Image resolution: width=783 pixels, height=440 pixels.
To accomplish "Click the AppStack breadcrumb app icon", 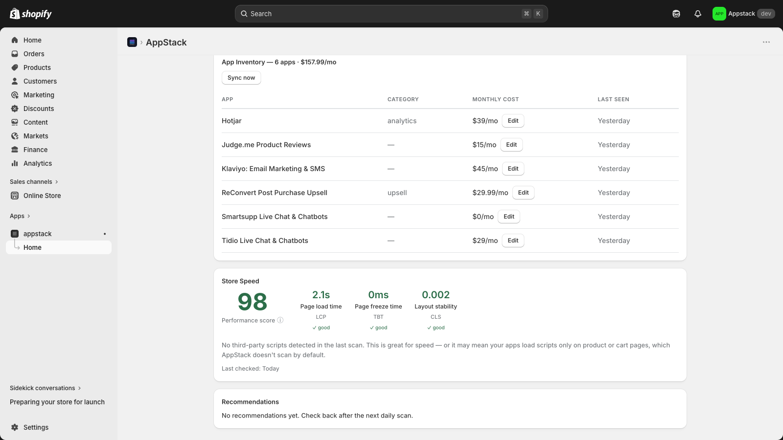I will [132, 42].
